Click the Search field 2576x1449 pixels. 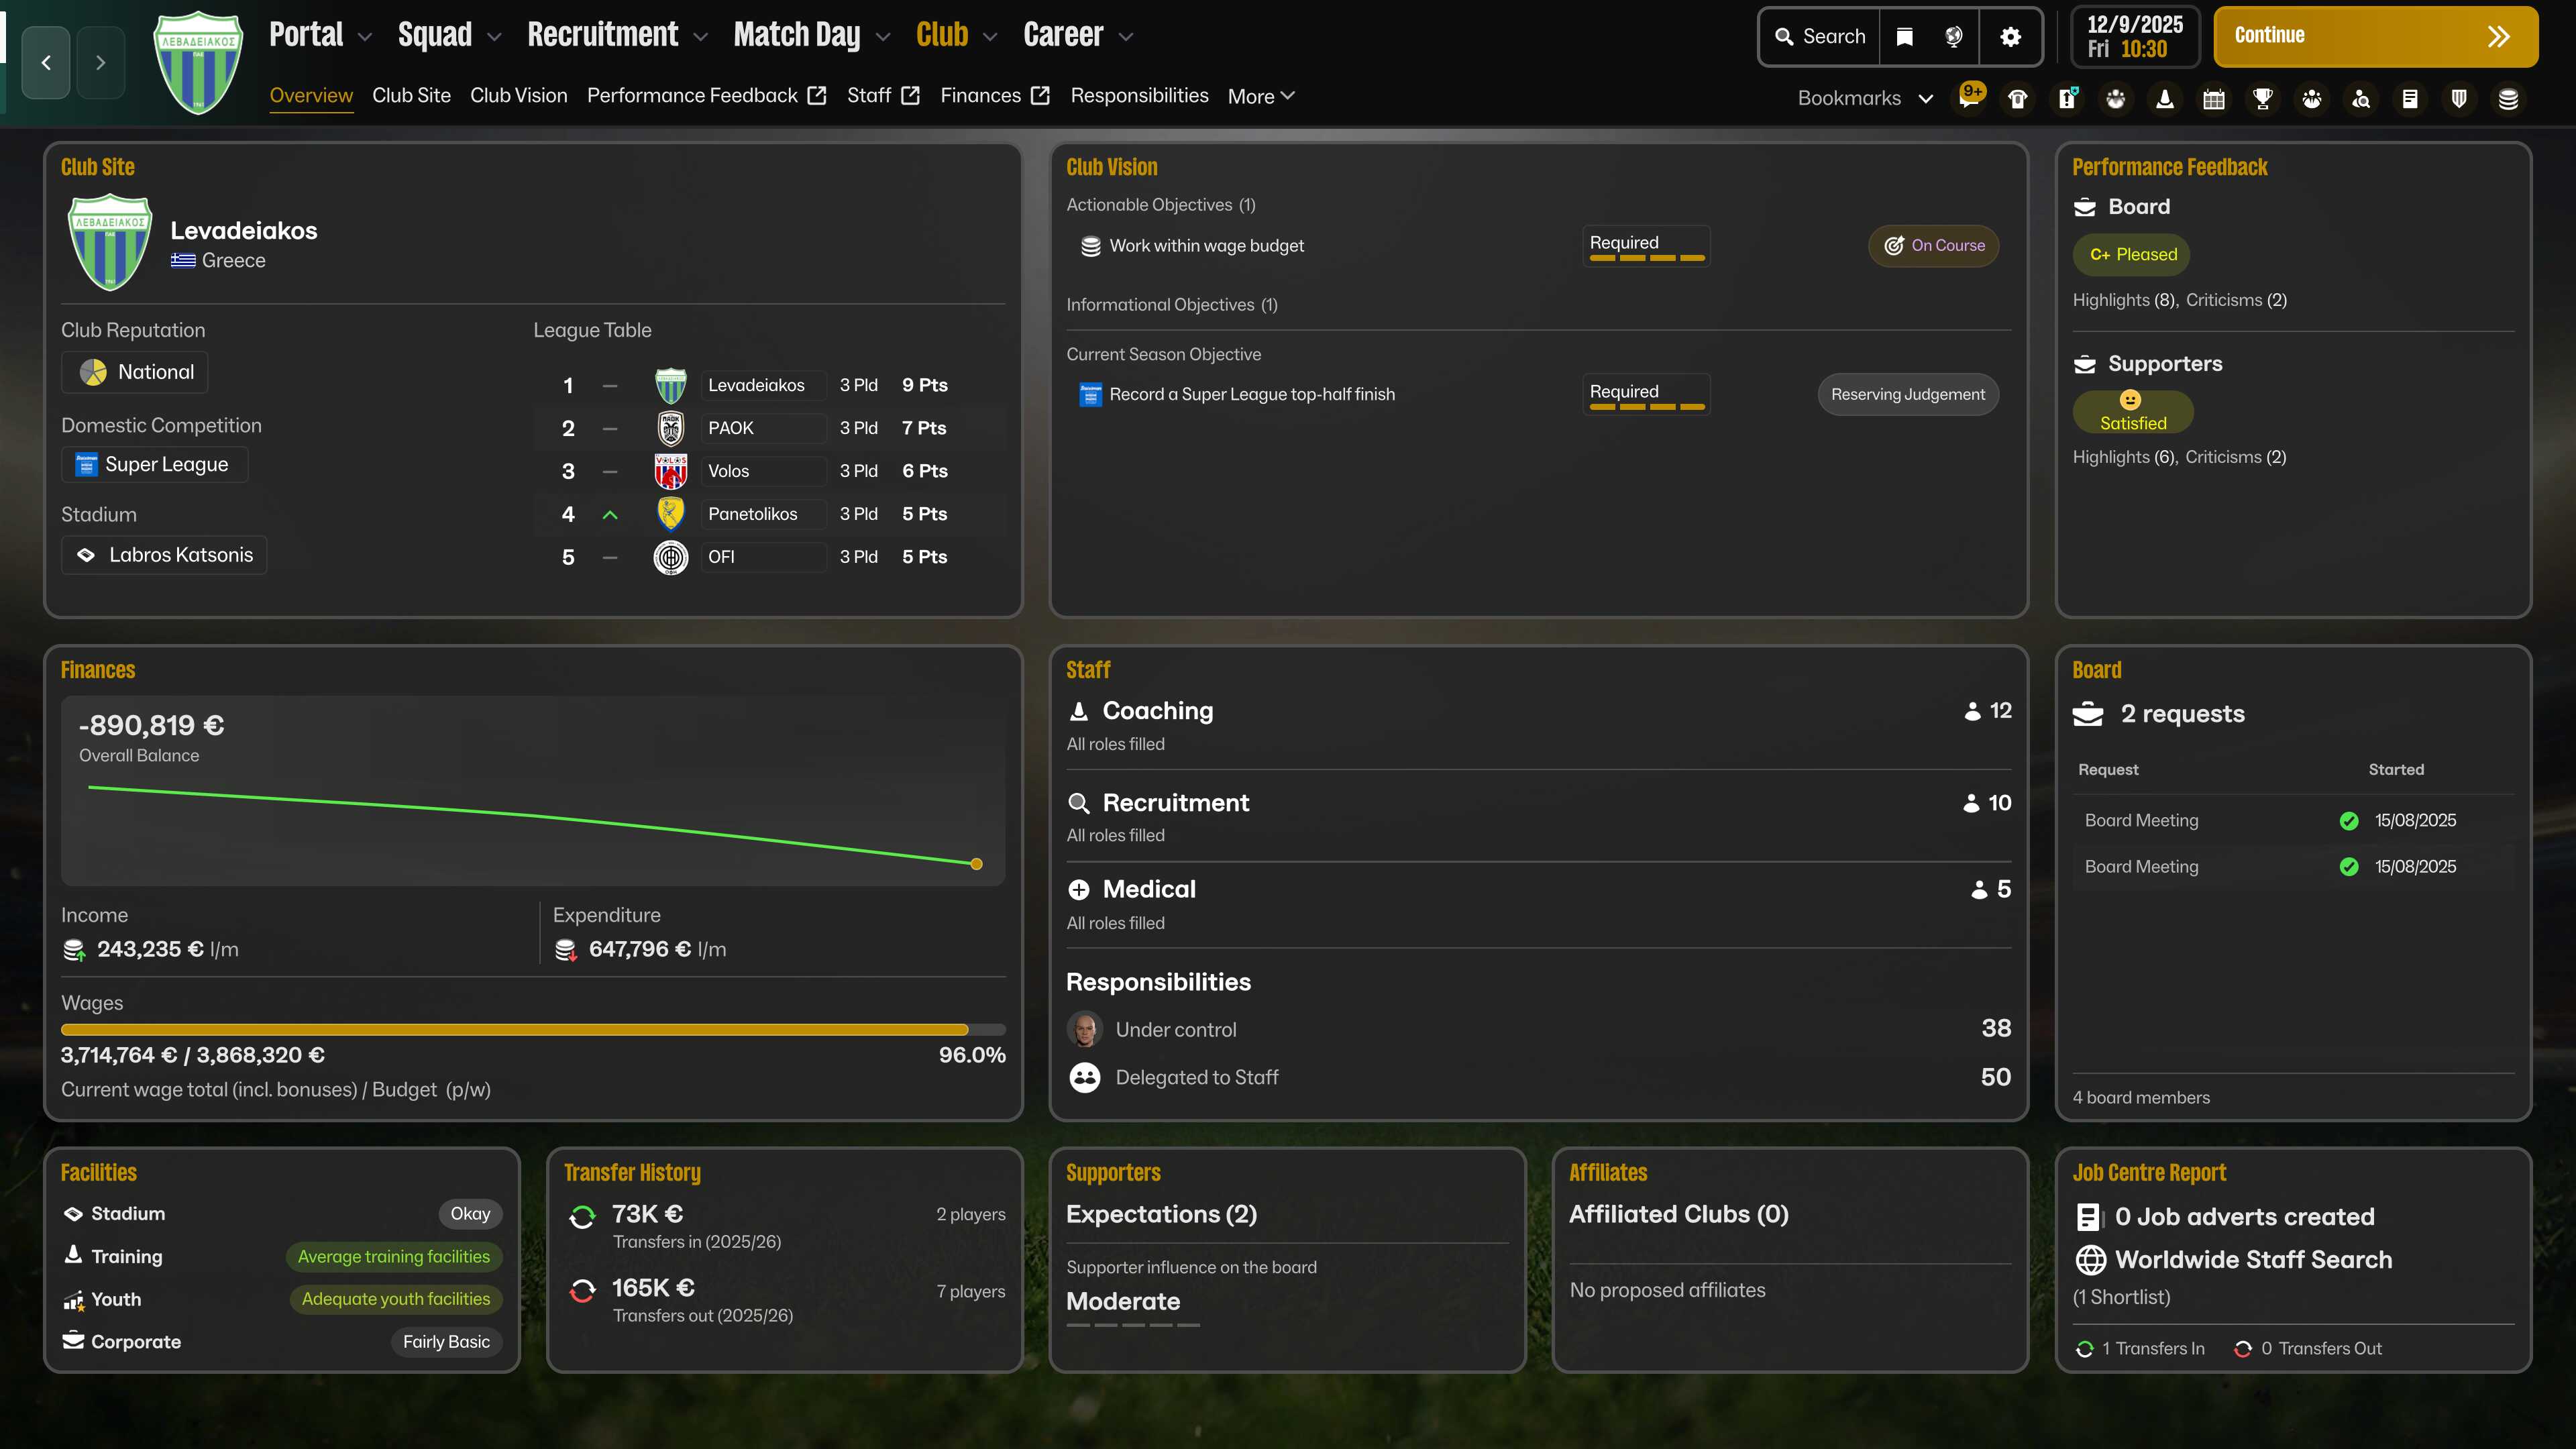(x=1820, y=37)
